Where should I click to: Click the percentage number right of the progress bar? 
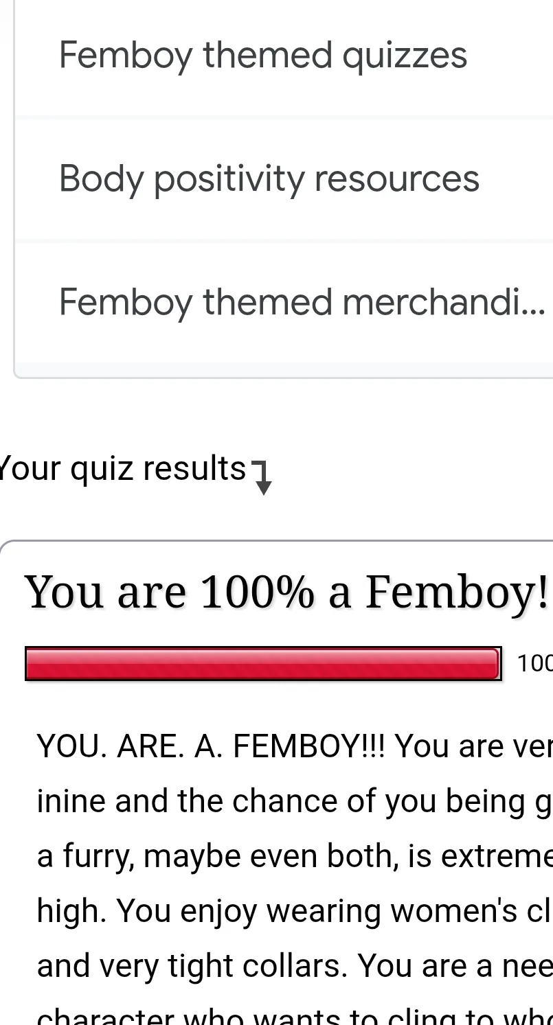[x=535, y=664]
